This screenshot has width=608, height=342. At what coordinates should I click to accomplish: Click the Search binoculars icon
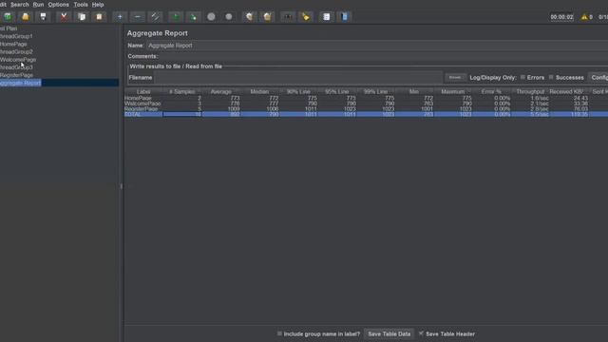288,17
